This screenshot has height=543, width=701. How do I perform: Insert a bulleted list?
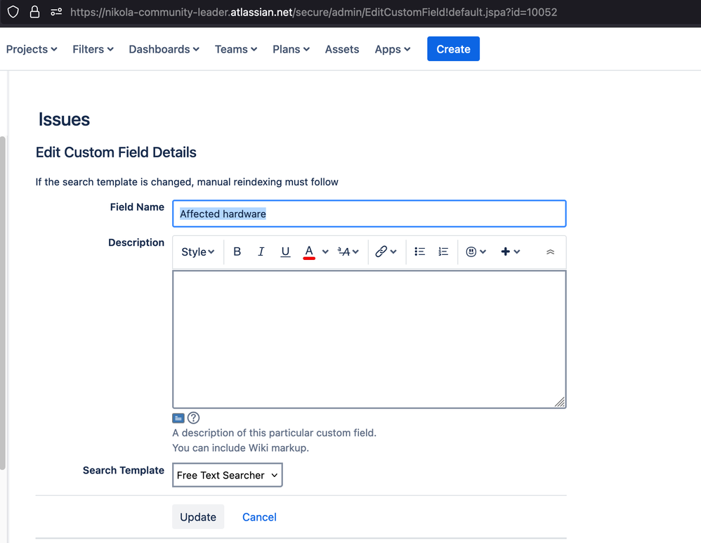pos(420,251)
